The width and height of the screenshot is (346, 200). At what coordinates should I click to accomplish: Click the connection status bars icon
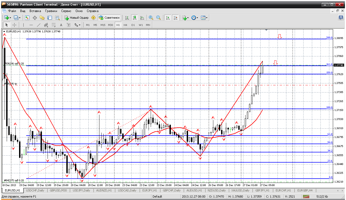tap(306, 197)
